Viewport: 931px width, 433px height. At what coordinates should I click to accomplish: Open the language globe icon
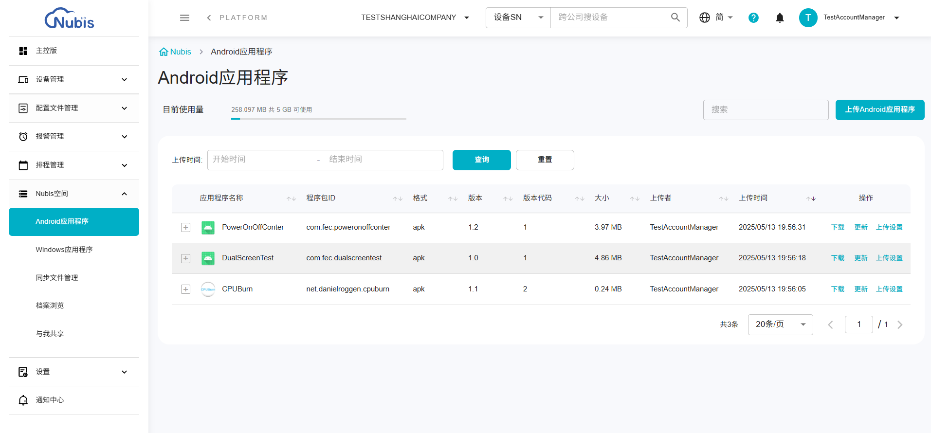[705, 18]
